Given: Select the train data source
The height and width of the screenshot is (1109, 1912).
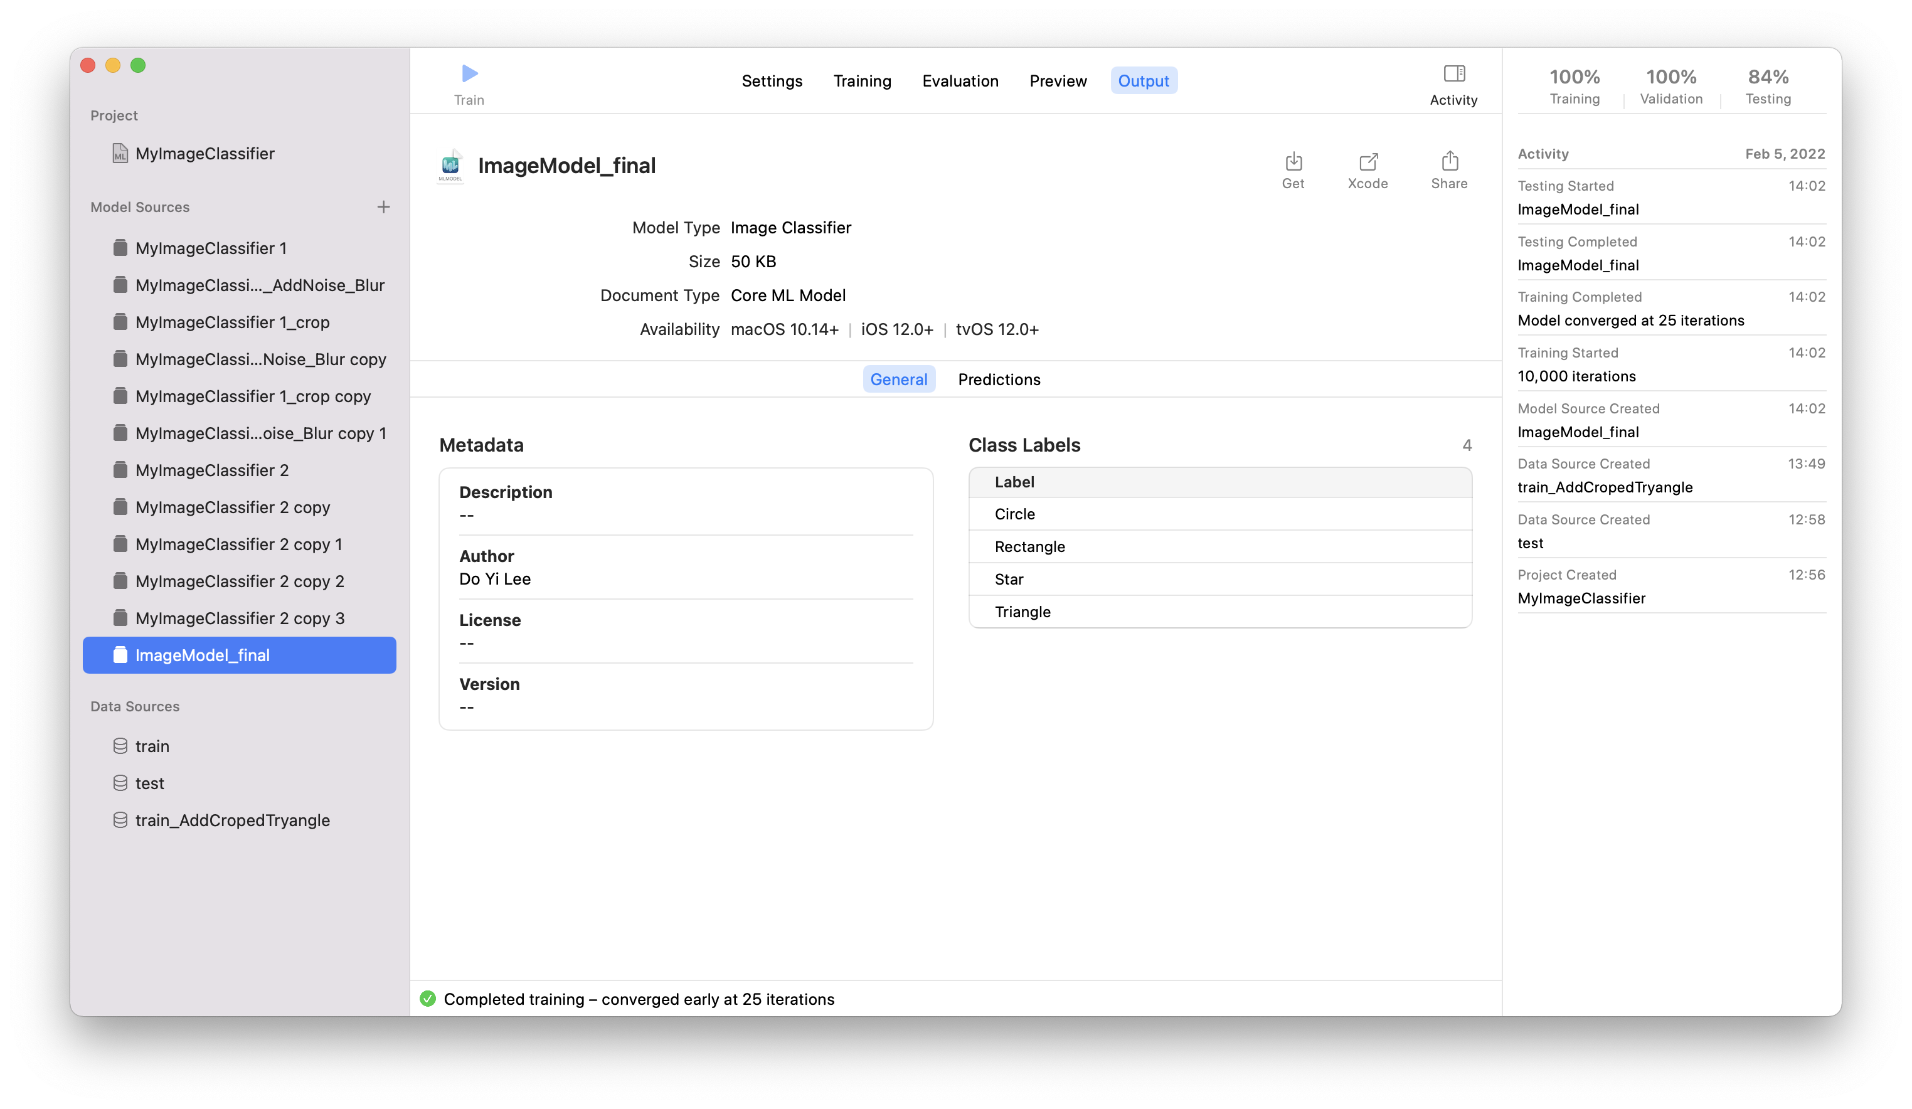Looking at the screenshot, I should tap(152, 746).
